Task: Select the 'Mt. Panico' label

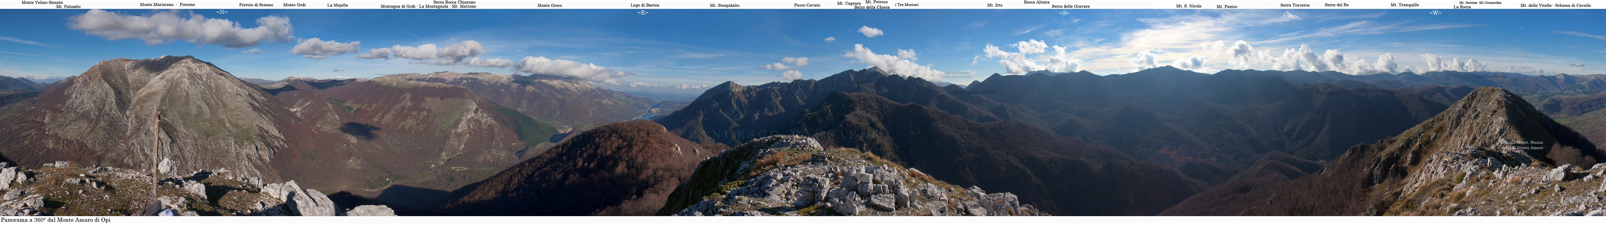Action: [1227, 6]
